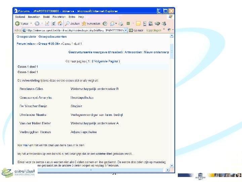
Task: Open the Mail button dropdown arrow
Action: point(116,24)
